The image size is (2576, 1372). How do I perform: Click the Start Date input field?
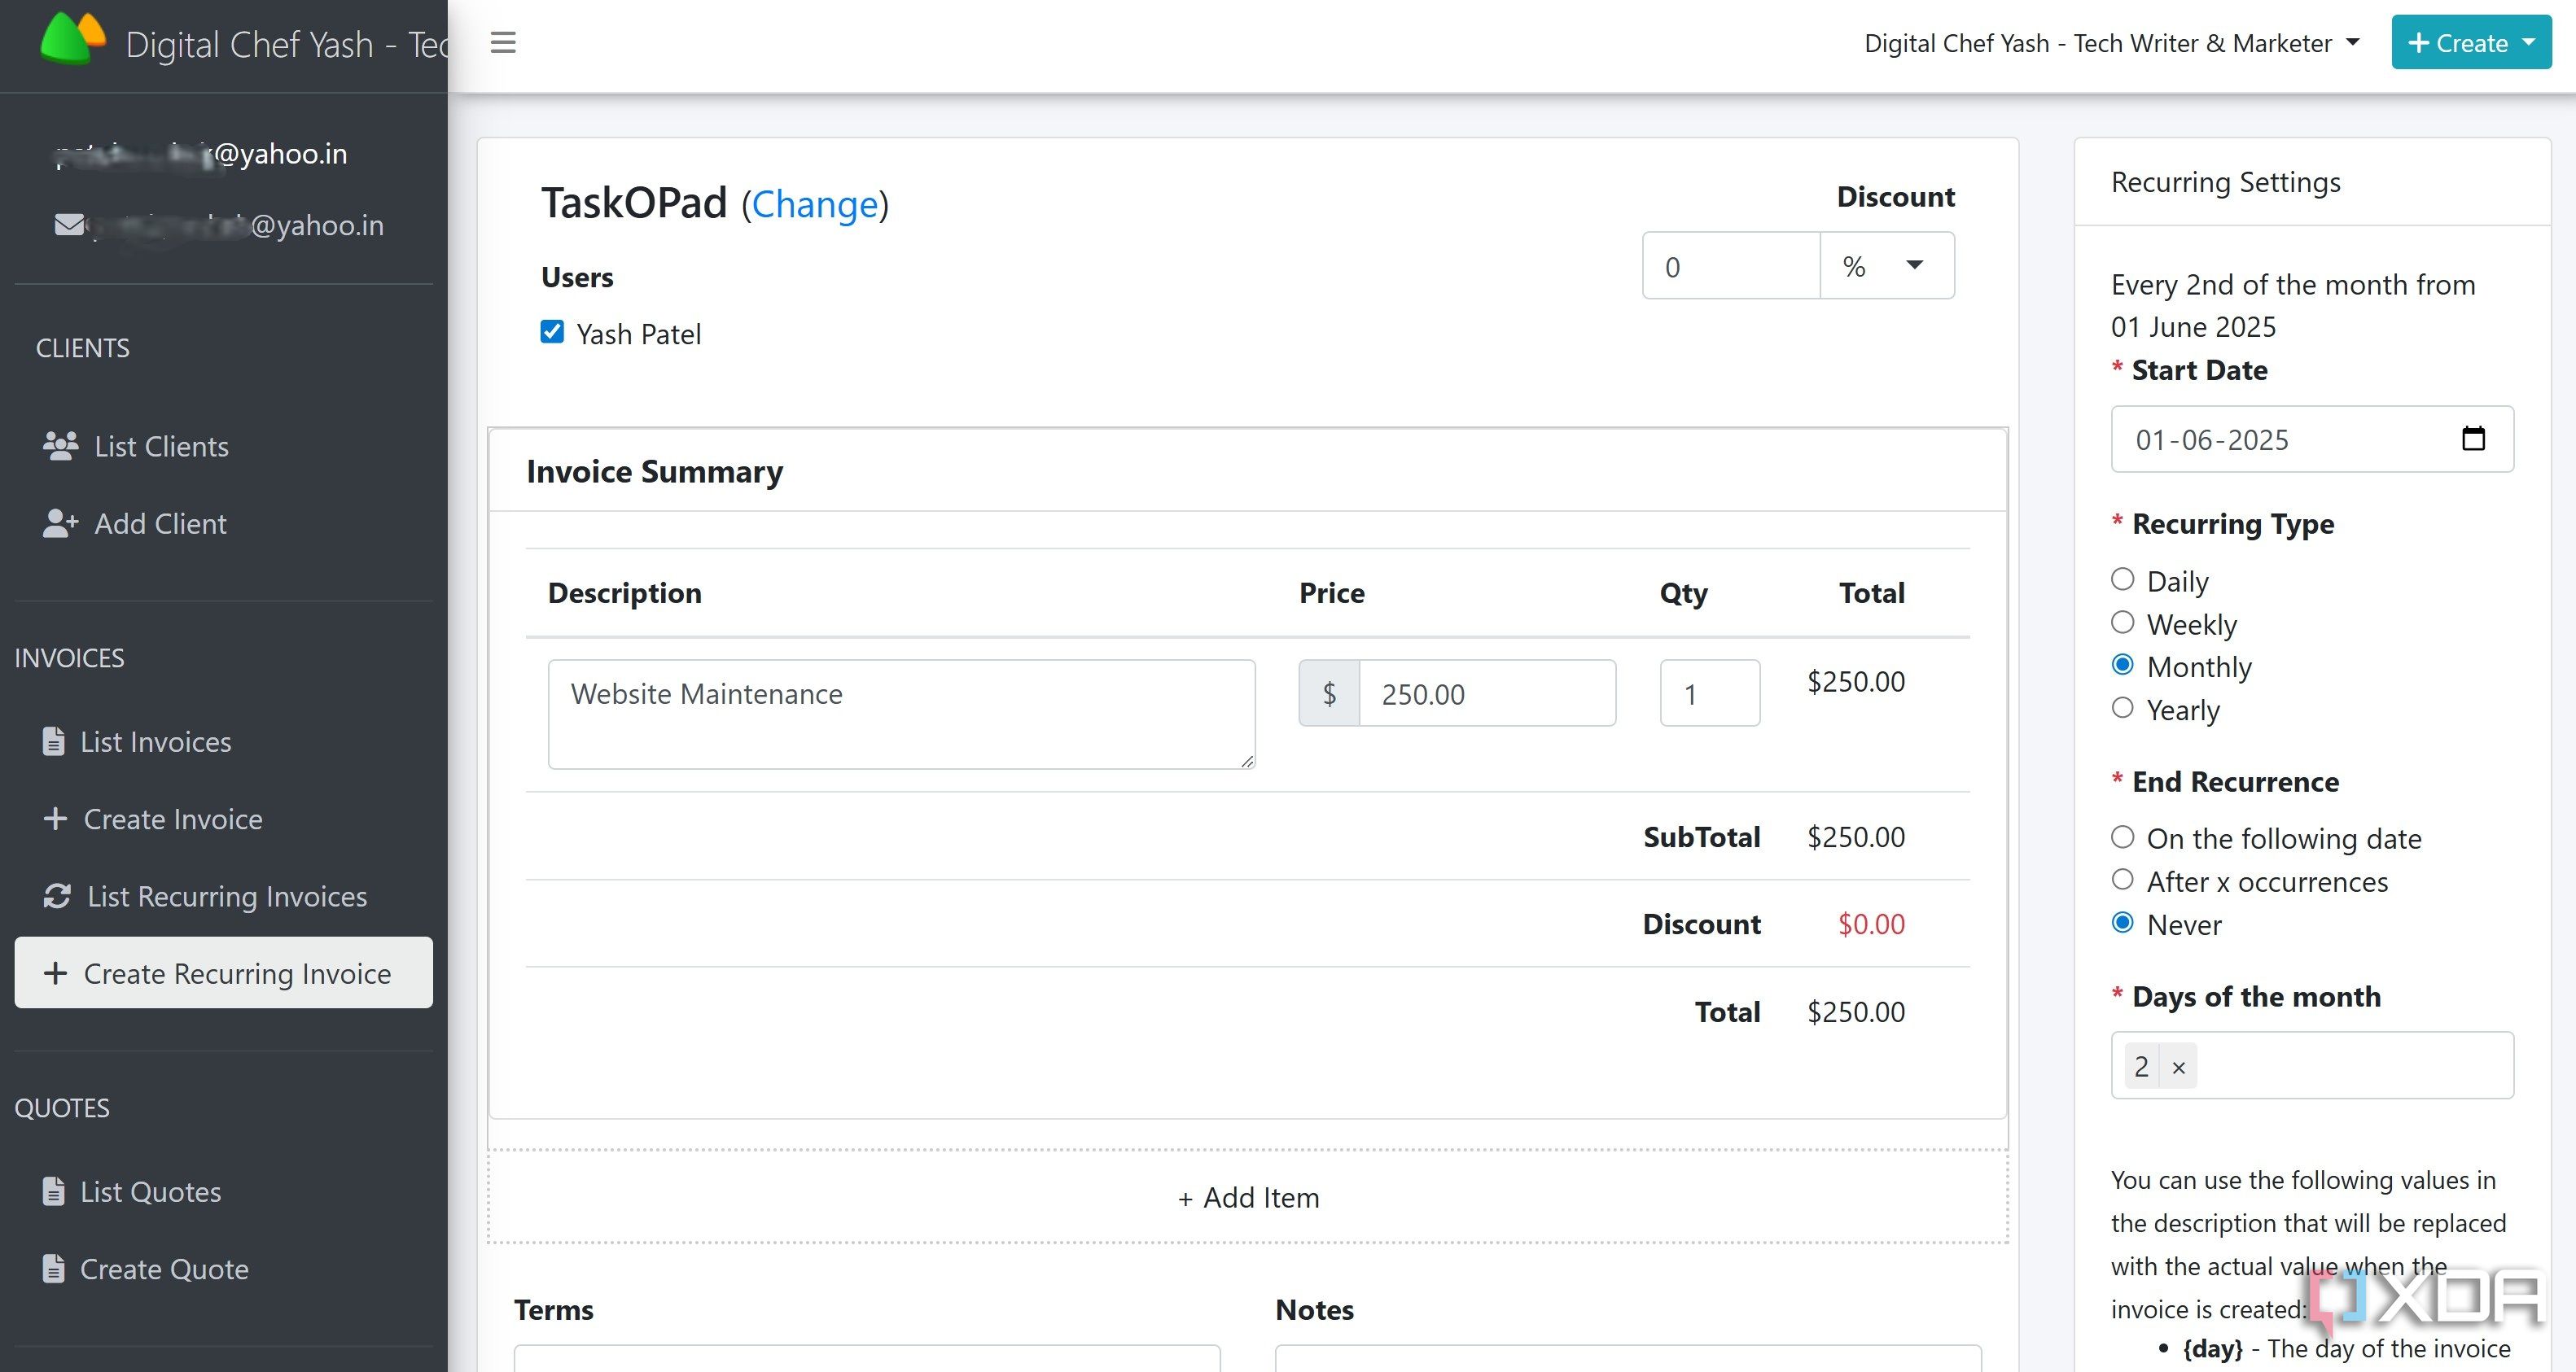[x=2312, y=439]
